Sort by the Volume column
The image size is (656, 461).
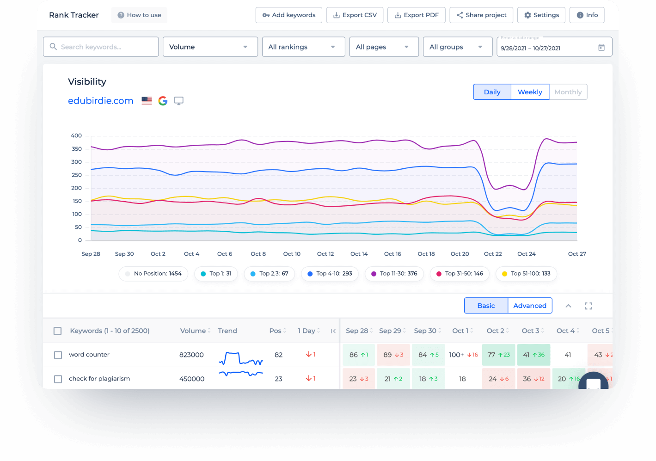[x=195, y=331]
